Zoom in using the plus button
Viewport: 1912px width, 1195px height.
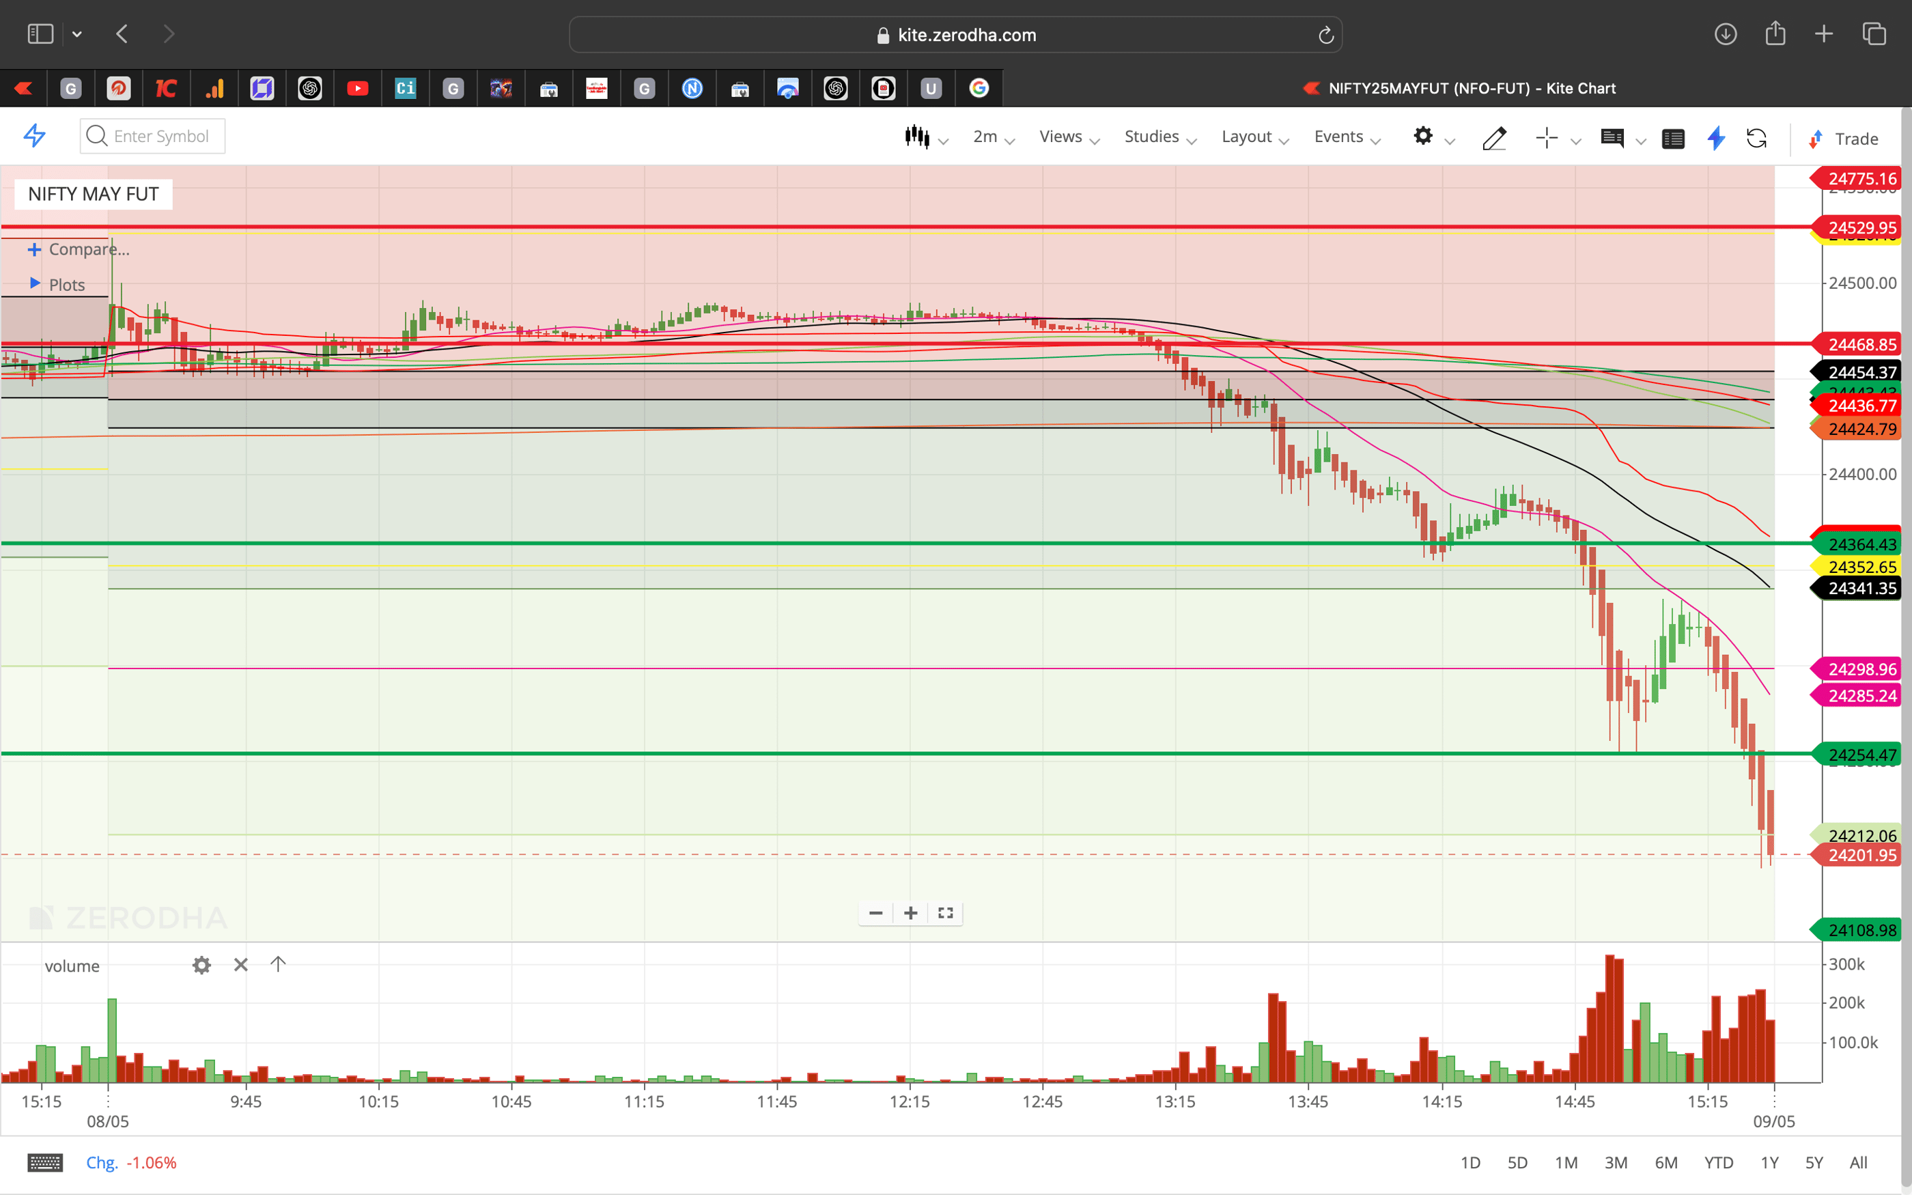tap(910, 913)
